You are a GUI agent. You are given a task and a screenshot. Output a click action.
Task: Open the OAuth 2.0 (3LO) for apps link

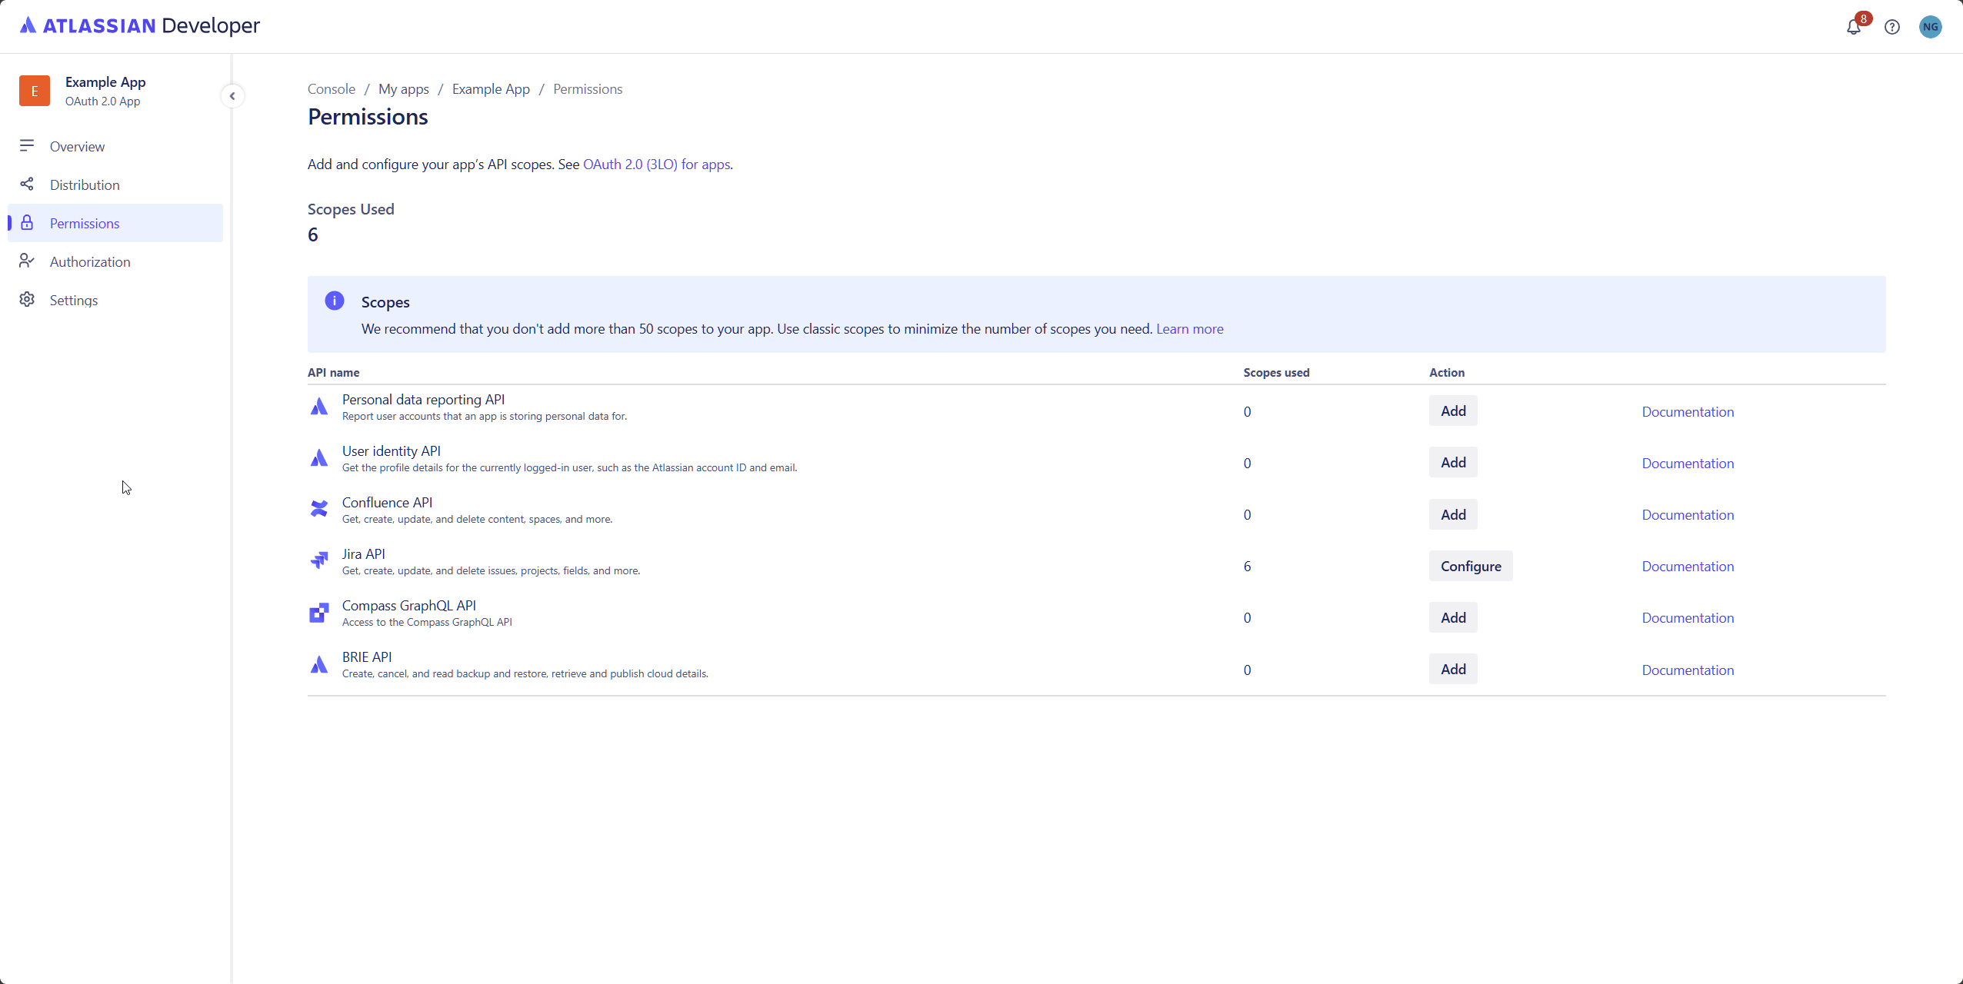coord(656,164)
